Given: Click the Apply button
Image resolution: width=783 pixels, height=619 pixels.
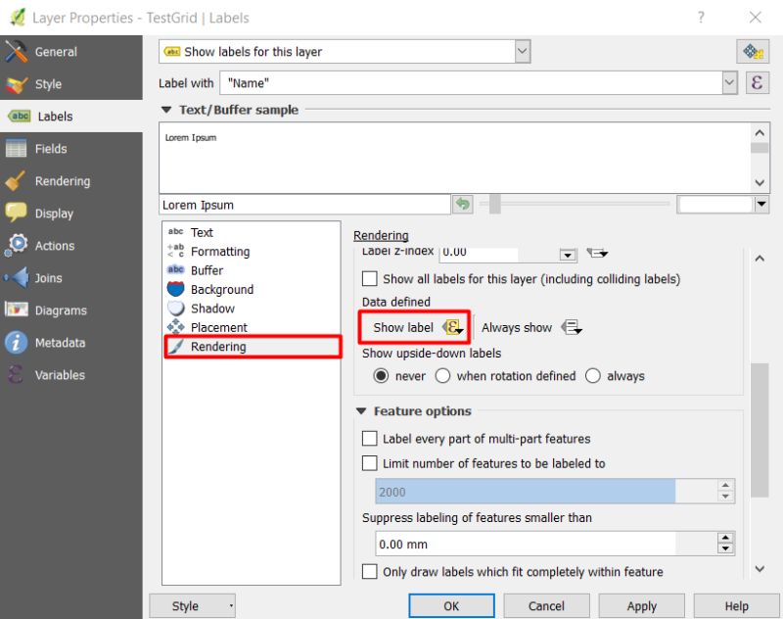Looking at the screenshot, I should [641, 605].
